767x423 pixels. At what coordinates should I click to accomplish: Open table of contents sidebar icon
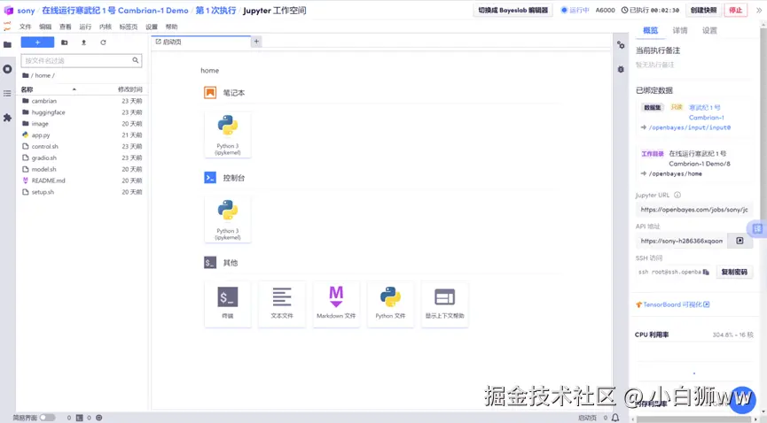(x=7, y=93)
